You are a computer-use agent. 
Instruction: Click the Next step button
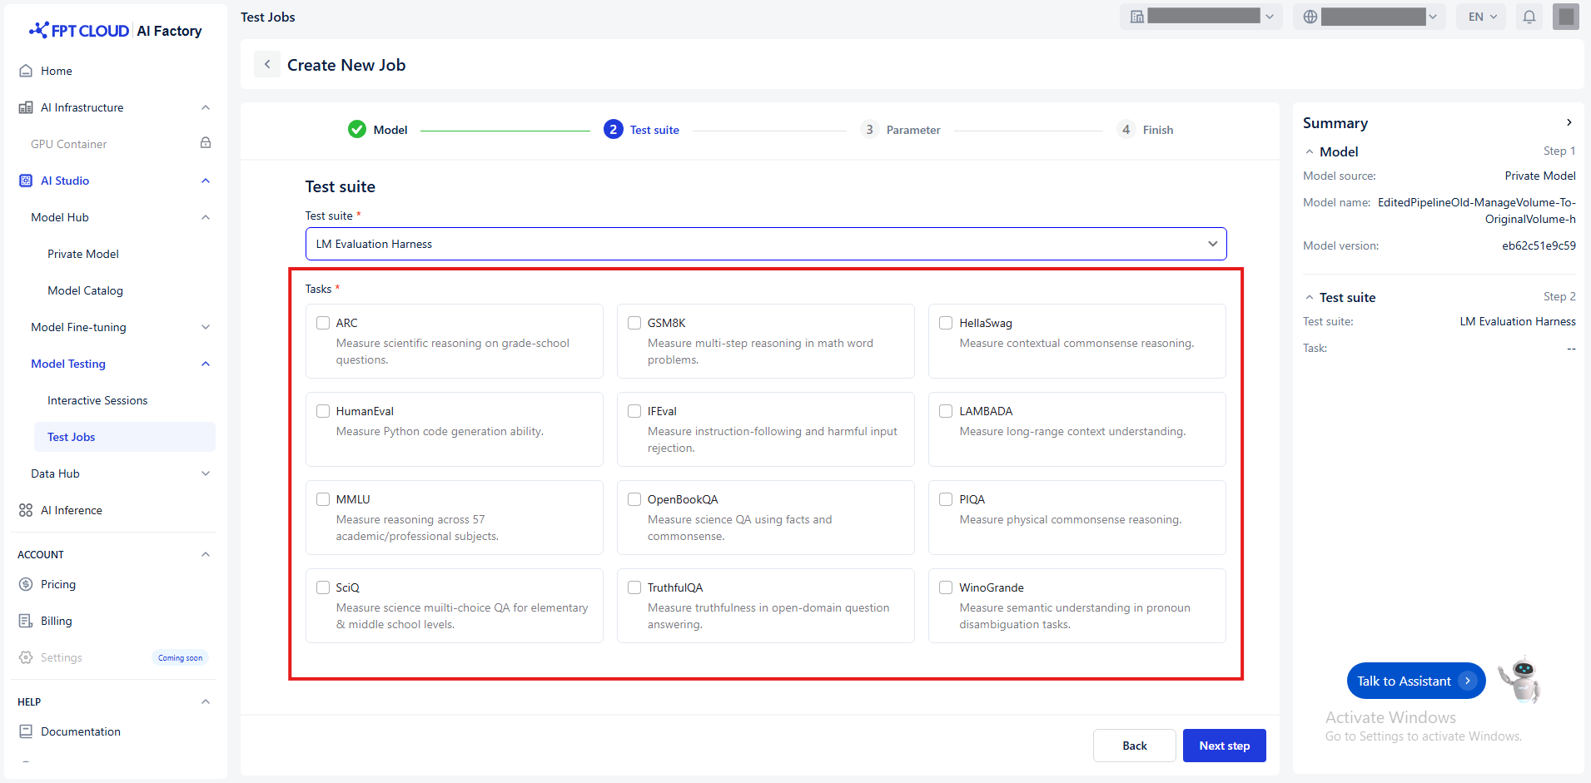click(1224, 746)
